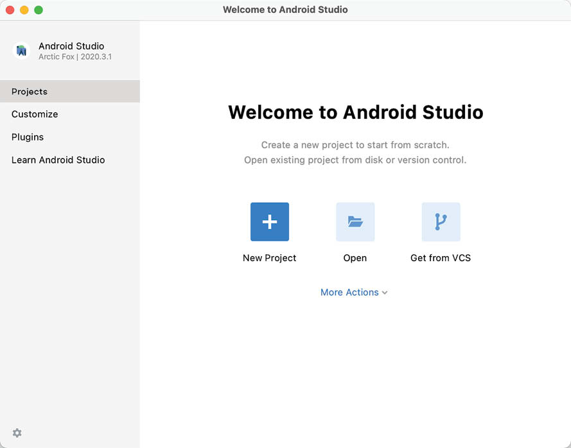Switch to the Customize section

pos(34,114)
